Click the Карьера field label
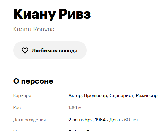 click(x=22, y=96)
